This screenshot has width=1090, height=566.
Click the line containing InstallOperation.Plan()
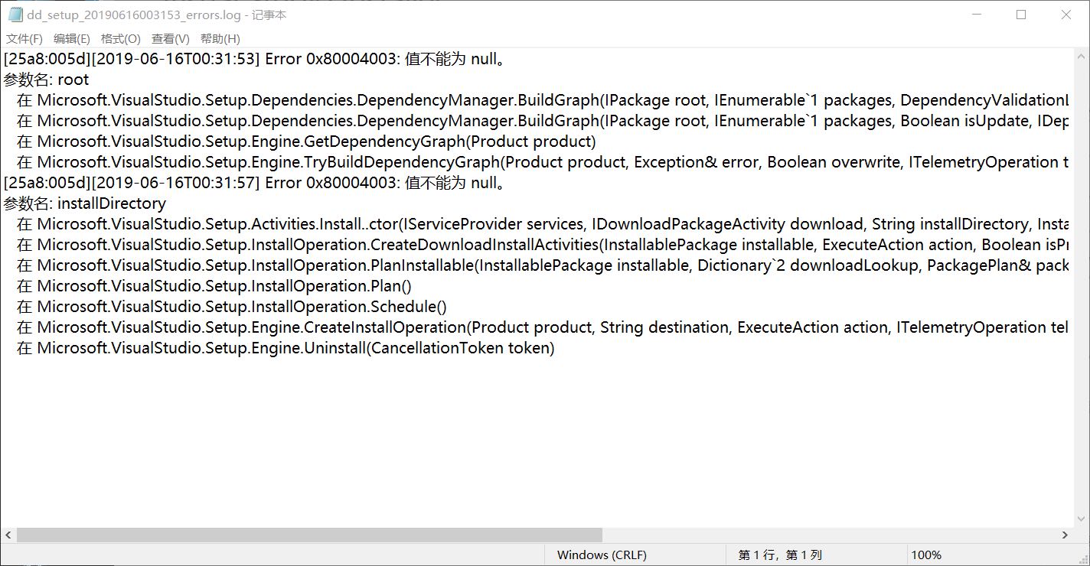click(x=214, y=286)
